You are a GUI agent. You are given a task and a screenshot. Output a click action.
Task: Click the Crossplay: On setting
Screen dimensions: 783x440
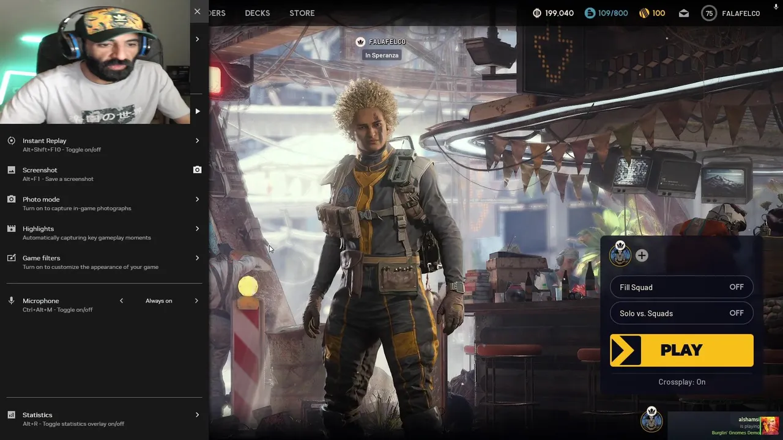click(x=681, y=382)
